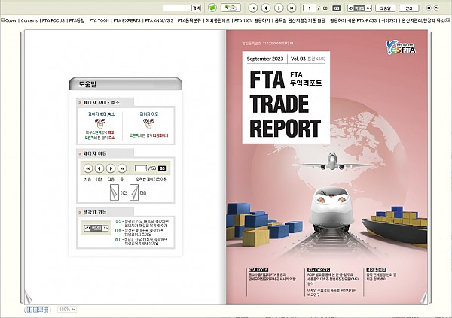Click the bottom-left page curl corner
The height and width of the screenshot is (318, 452).
pos(28,298)
